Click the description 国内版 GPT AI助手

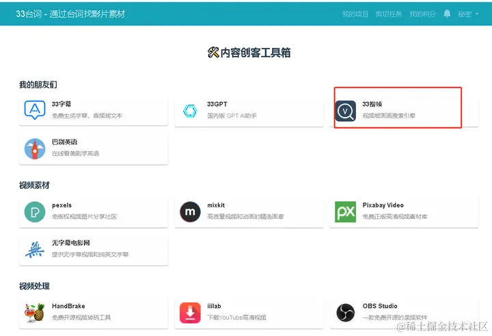coord(232,116)
